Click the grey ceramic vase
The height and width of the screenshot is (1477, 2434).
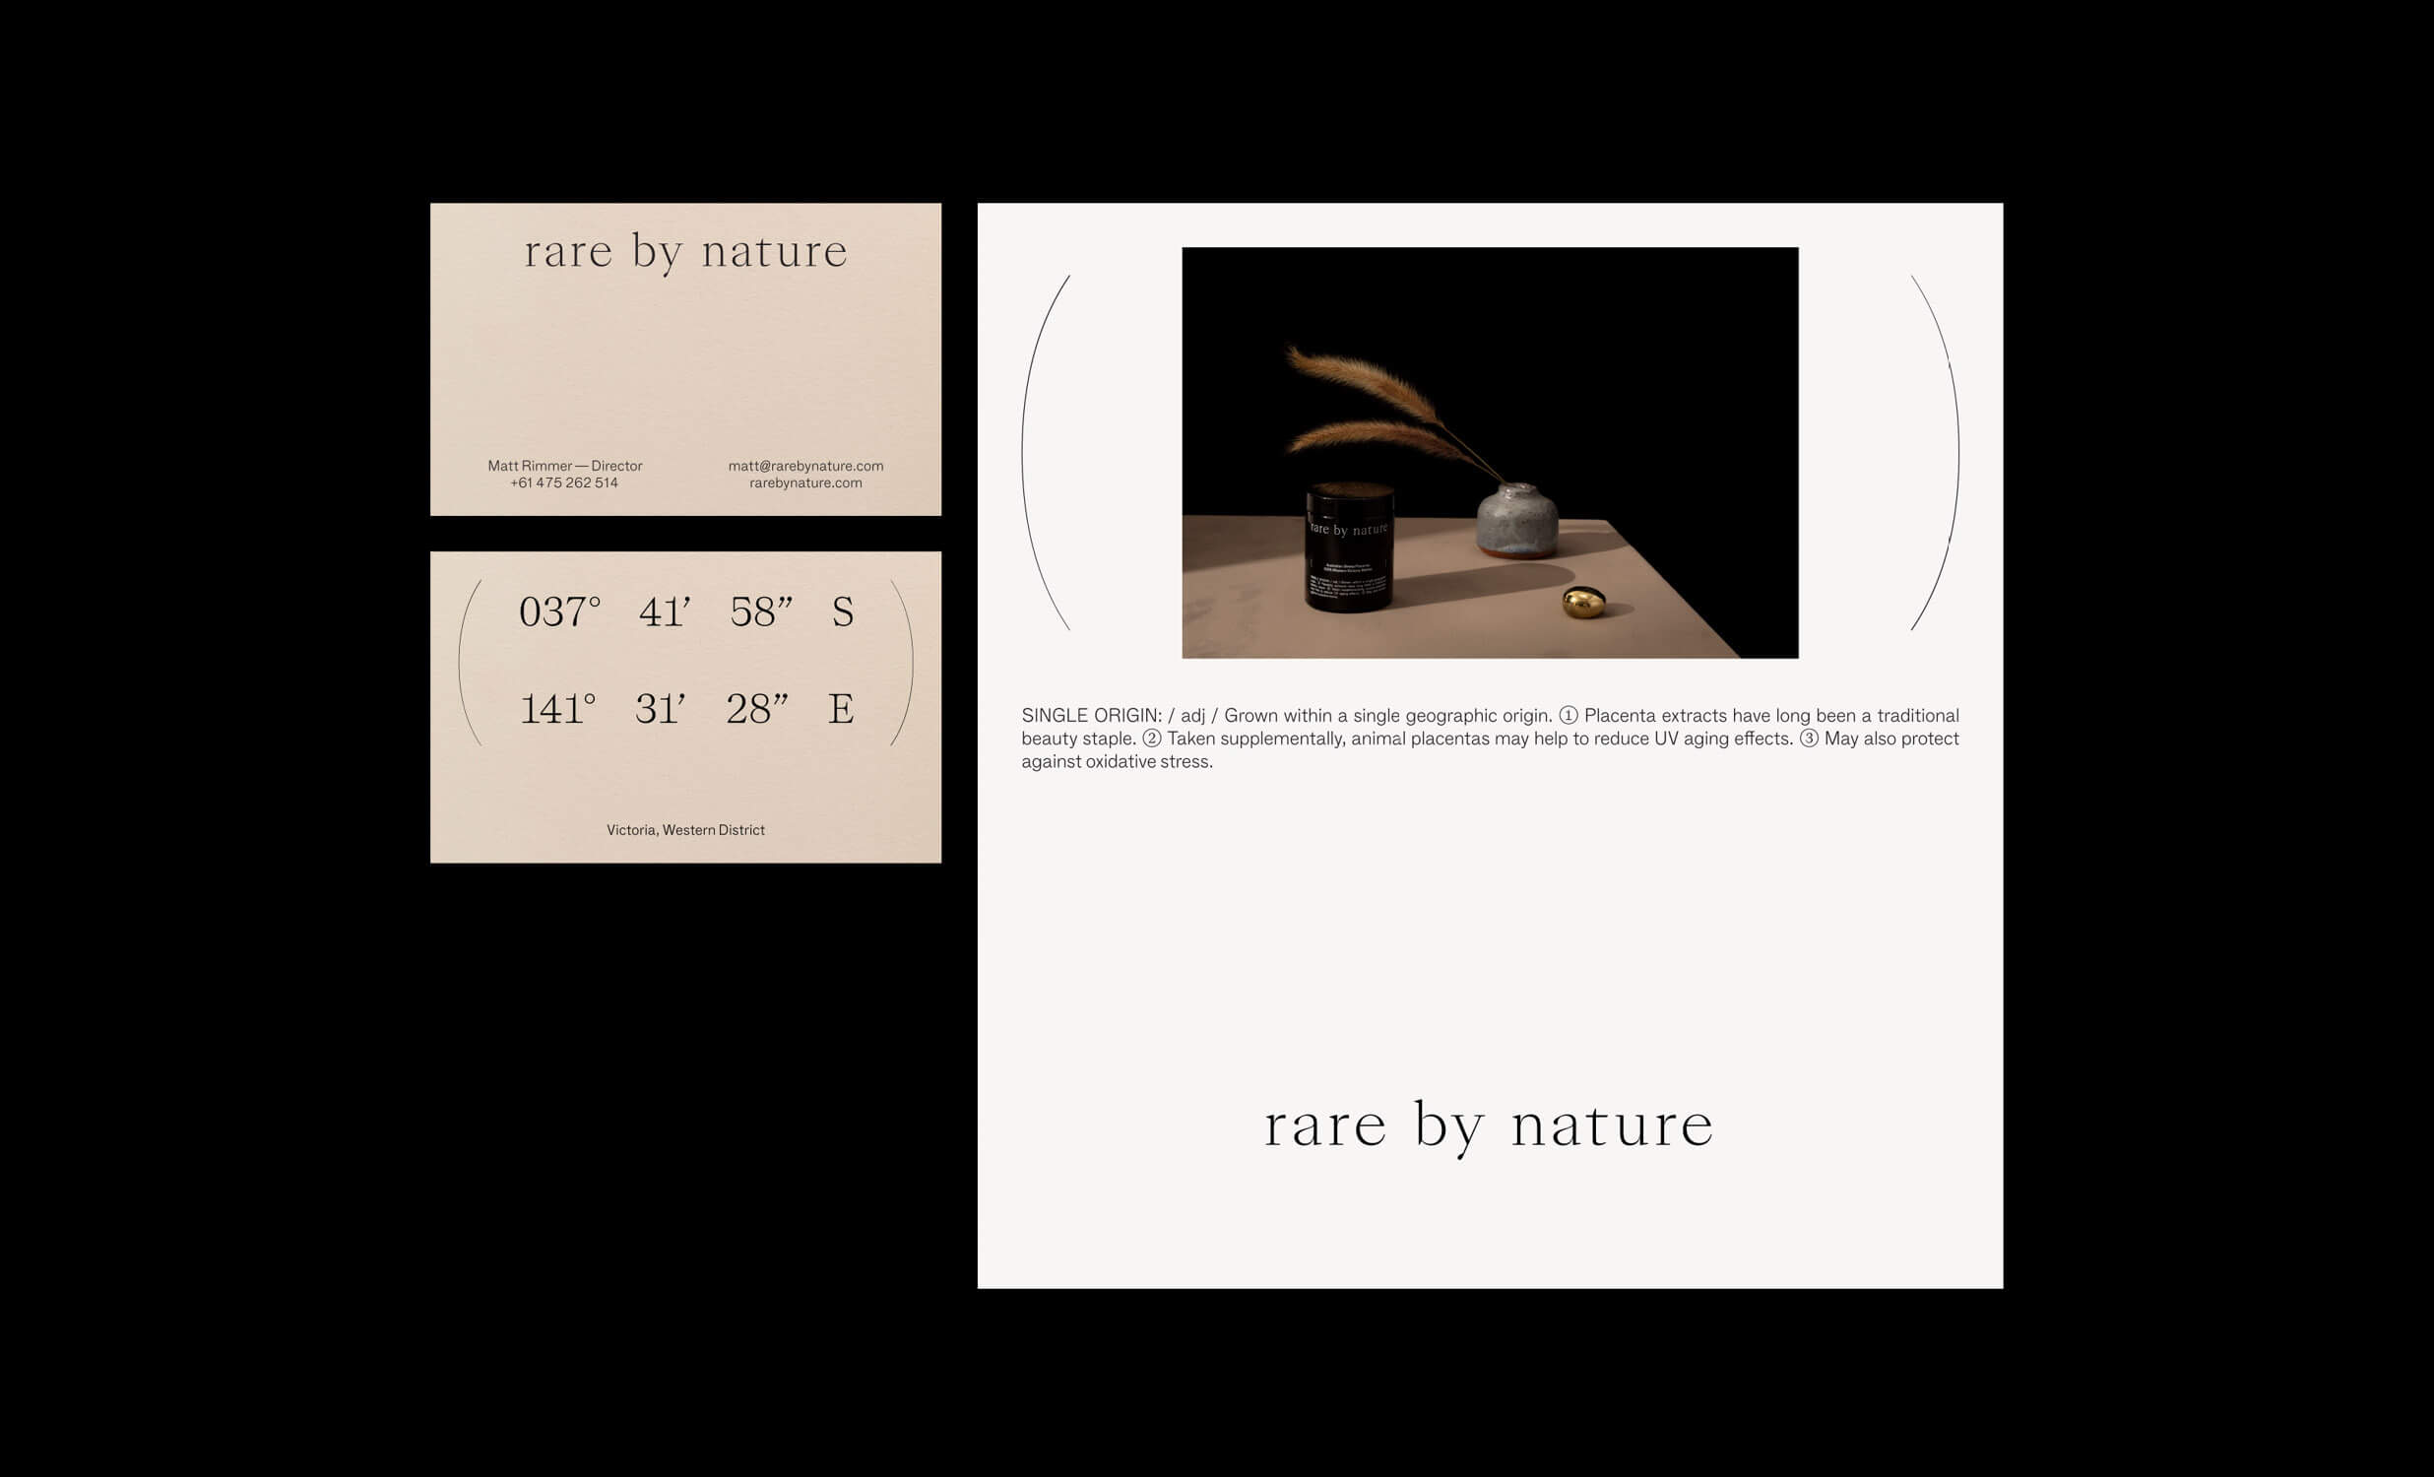coord(1516,520)
